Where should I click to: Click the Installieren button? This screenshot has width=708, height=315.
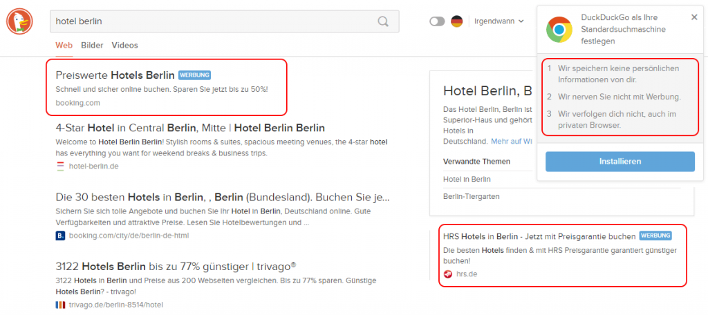[620, 162]
